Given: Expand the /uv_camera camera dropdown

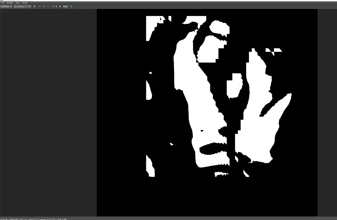Looking at the screenshot, I should (x=22, y=7).
